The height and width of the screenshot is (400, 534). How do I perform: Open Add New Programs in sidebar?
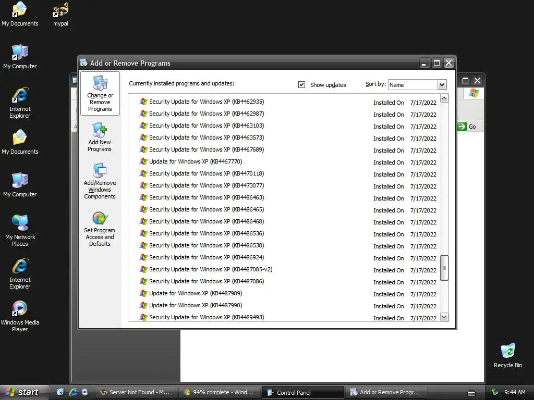[x=100, y=137]
